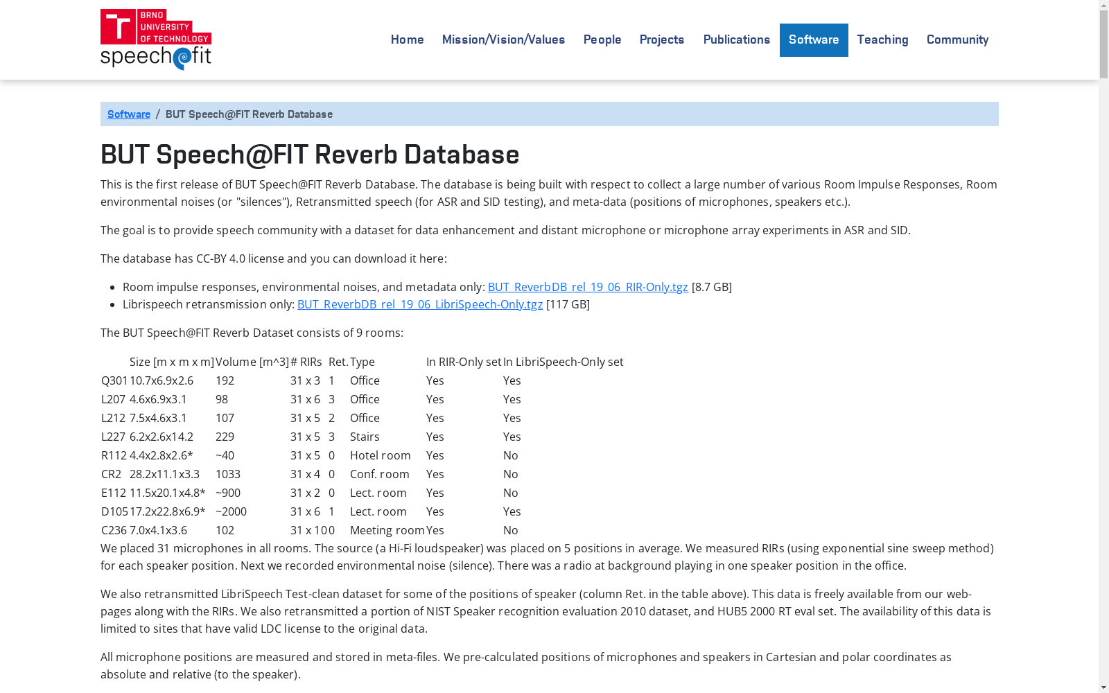Go to Mission/Vision/Values page
The width and height of the screenshot is (1109, 693).
504,40
